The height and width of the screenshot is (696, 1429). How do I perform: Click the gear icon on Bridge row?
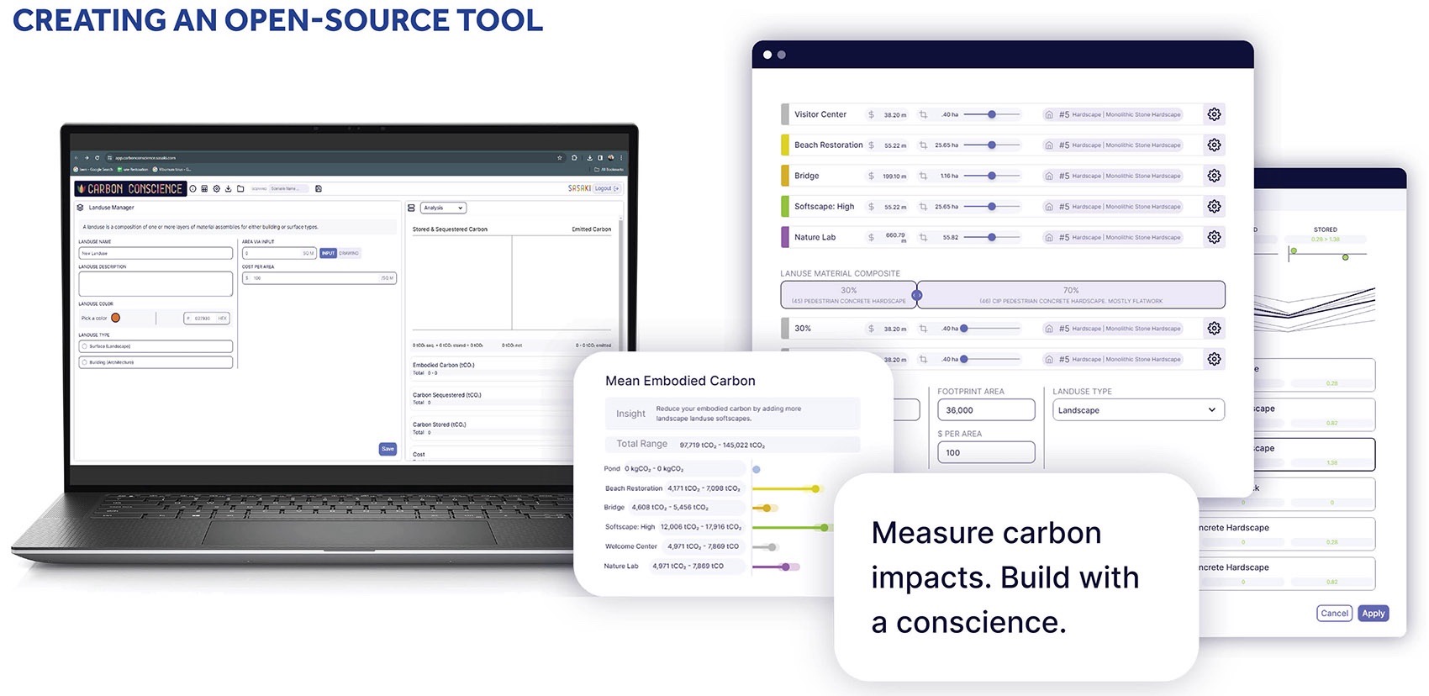click(1214, 176)
